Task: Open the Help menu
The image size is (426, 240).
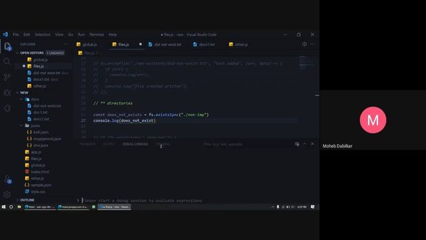Action: tap(112, 35)
